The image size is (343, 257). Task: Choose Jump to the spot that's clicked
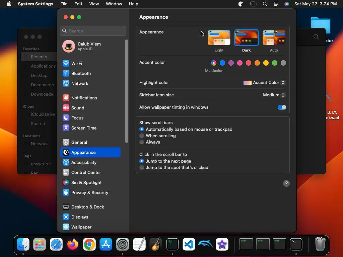[x=142, y=167]
